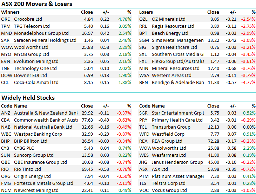
Task: Click Transurban Group company name
Action: [171, 127]
